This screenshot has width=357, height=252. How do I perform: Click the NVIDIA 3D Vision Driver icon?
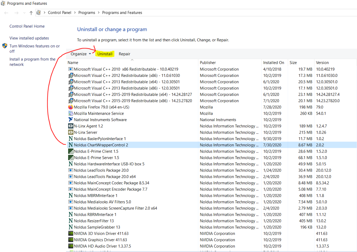coord(71,234)
